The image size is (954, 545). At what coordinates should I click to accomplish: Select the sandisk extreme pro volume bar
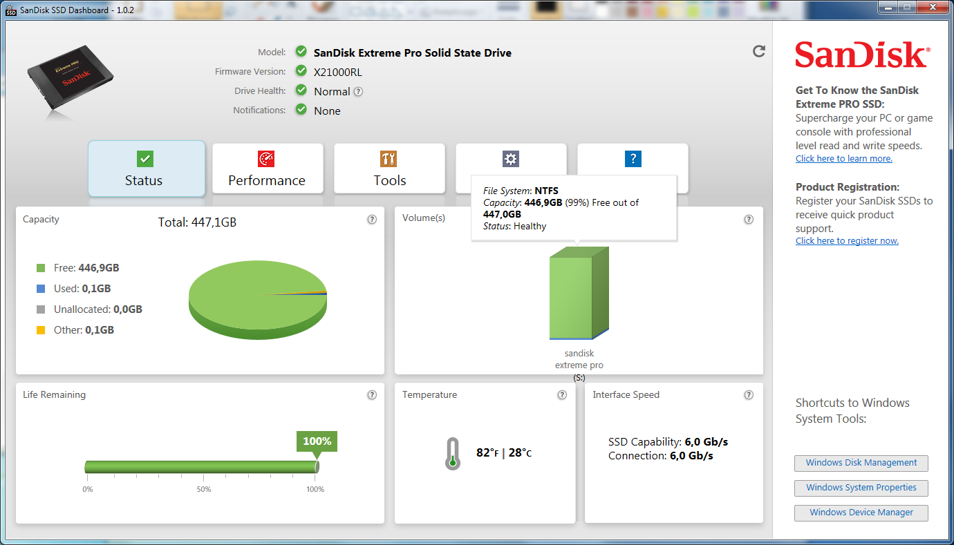(x=579, y=297)
